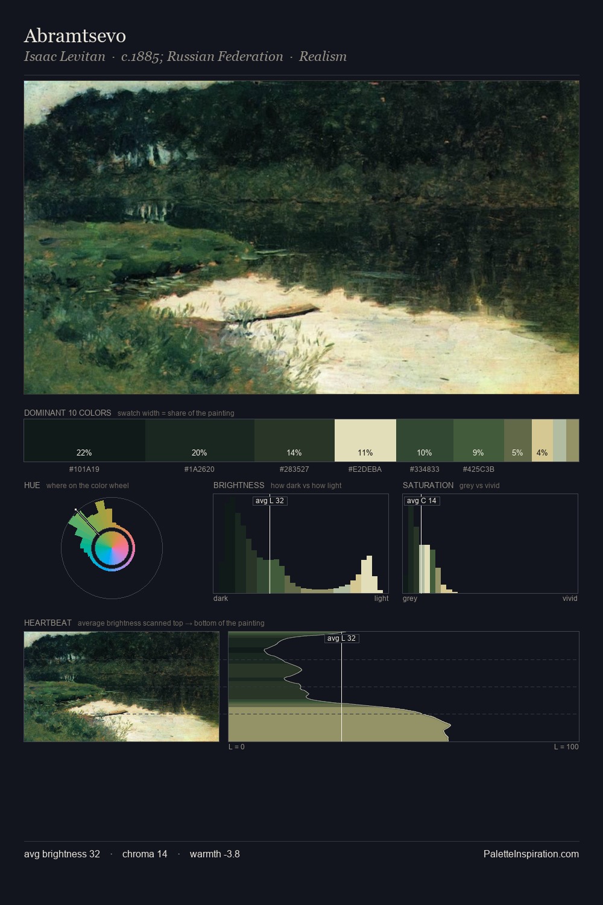Select the cream #E2DEBA 11% swatch

tap(365, 440)
